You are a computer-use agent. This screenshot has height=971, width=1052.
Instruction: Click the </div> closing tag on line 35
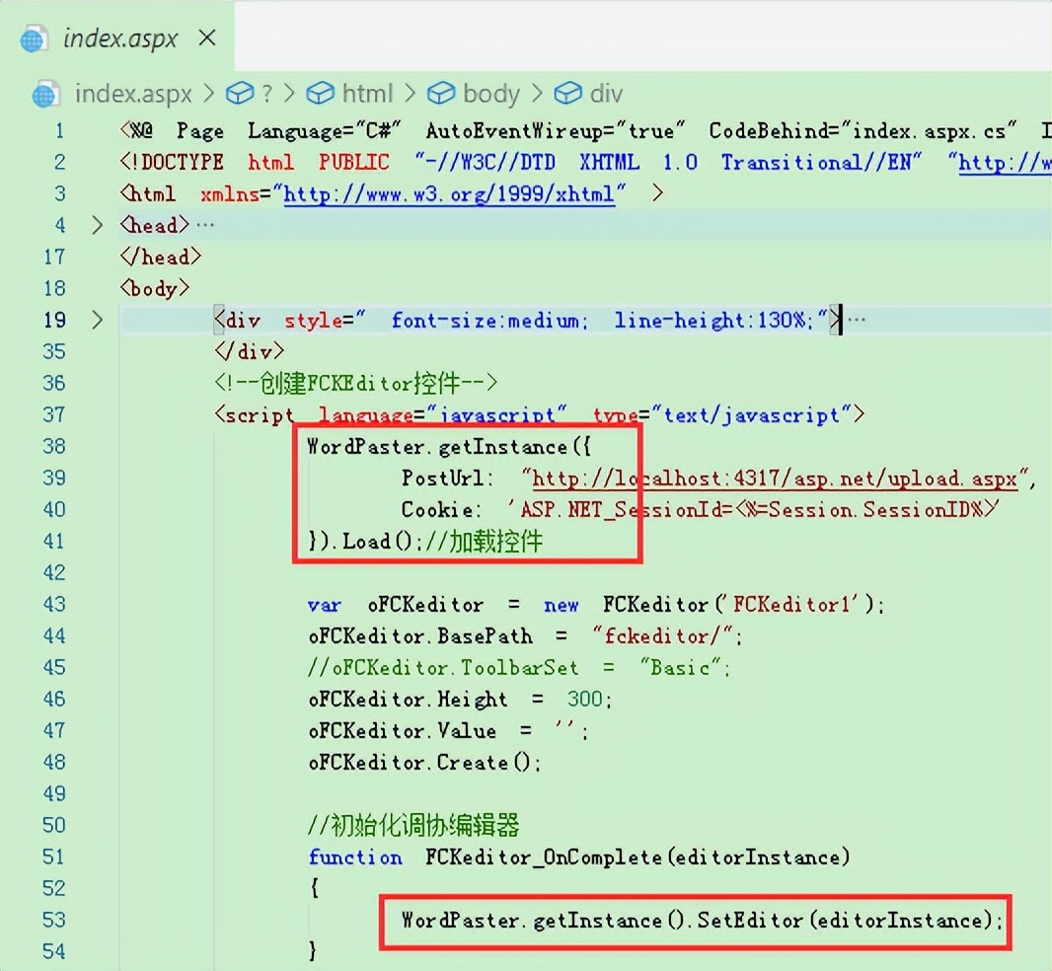(249, 351)
